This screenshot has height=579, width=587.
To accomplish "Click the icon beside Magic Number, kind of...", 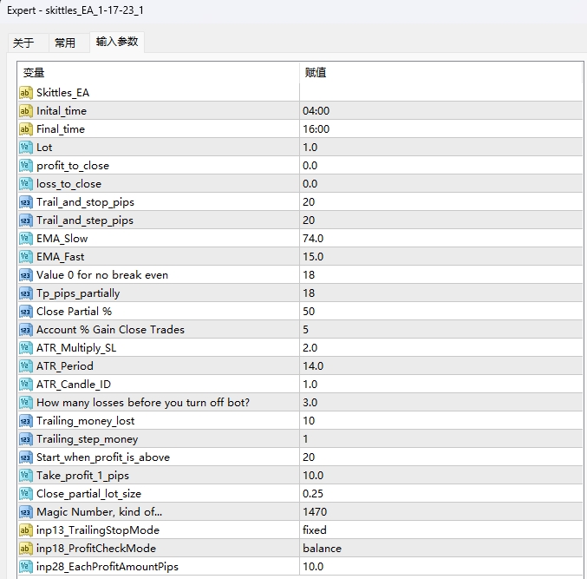I will tap(25, 512).
